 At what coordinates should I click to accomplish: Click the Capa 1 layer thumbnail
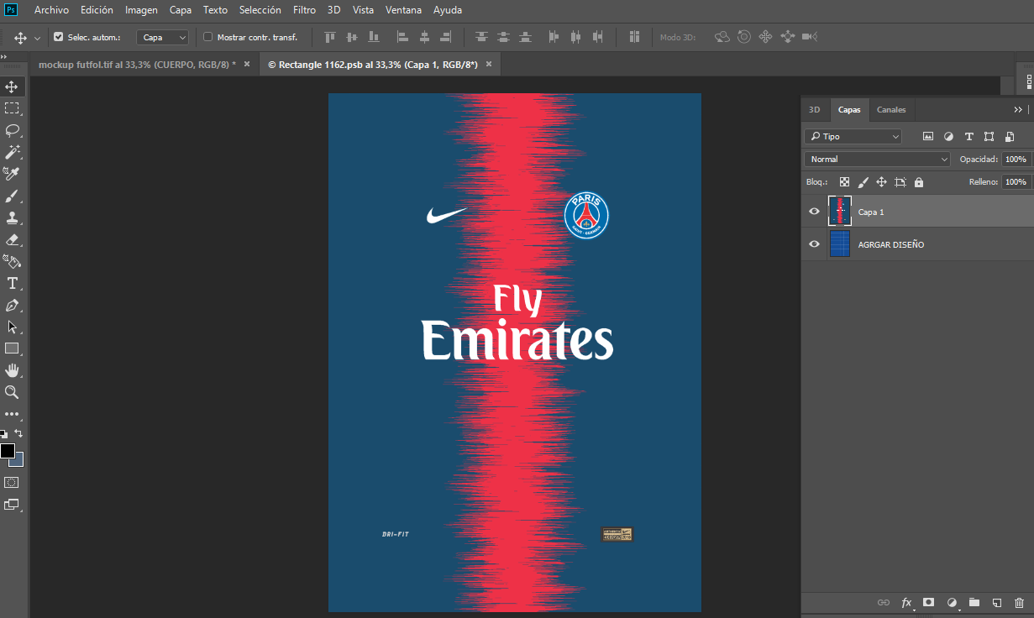click(x=839, y=211)
